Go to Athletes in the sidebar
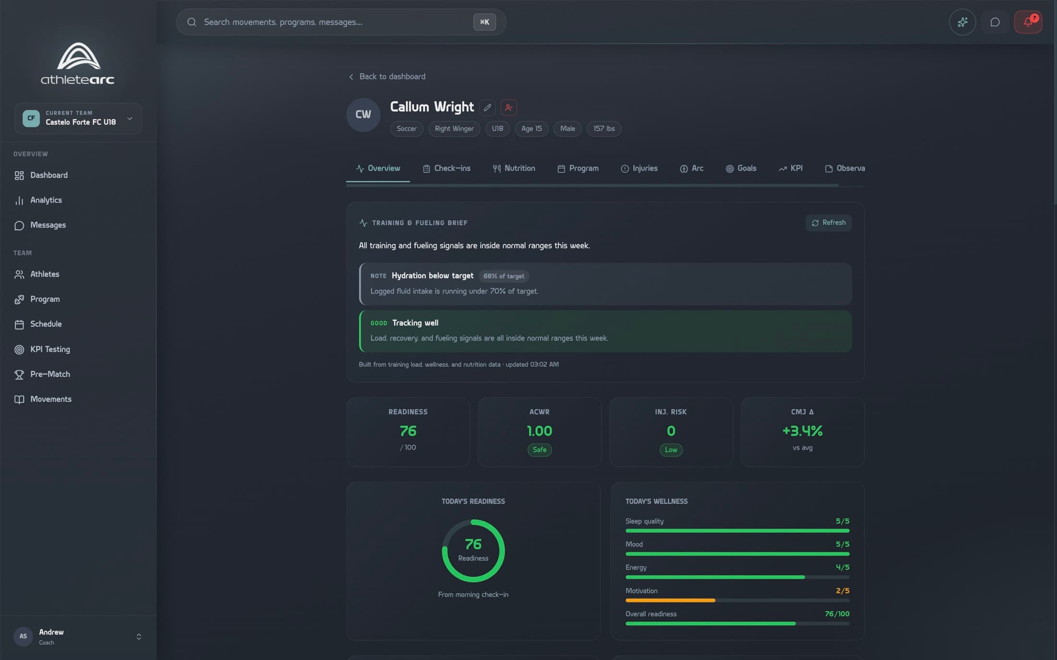 tap(78, 275)
